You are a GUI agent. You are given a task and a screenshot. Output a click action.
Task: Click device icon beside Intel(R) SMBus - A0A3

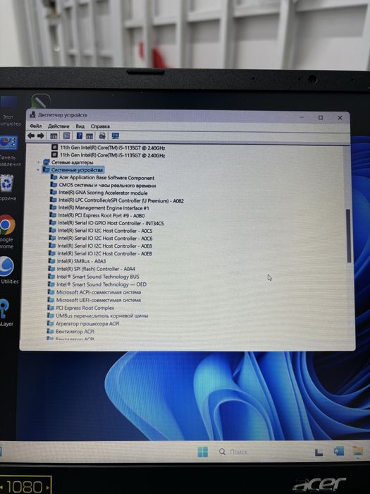pos(51,261)
